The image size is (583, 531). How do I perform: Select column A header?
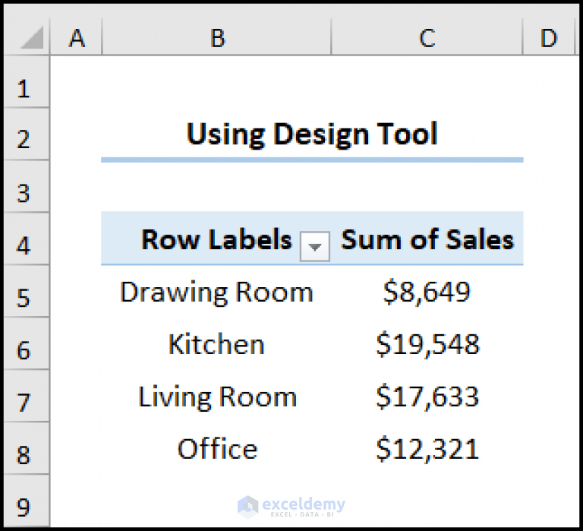pyautogui.click(x=76, y=37)
